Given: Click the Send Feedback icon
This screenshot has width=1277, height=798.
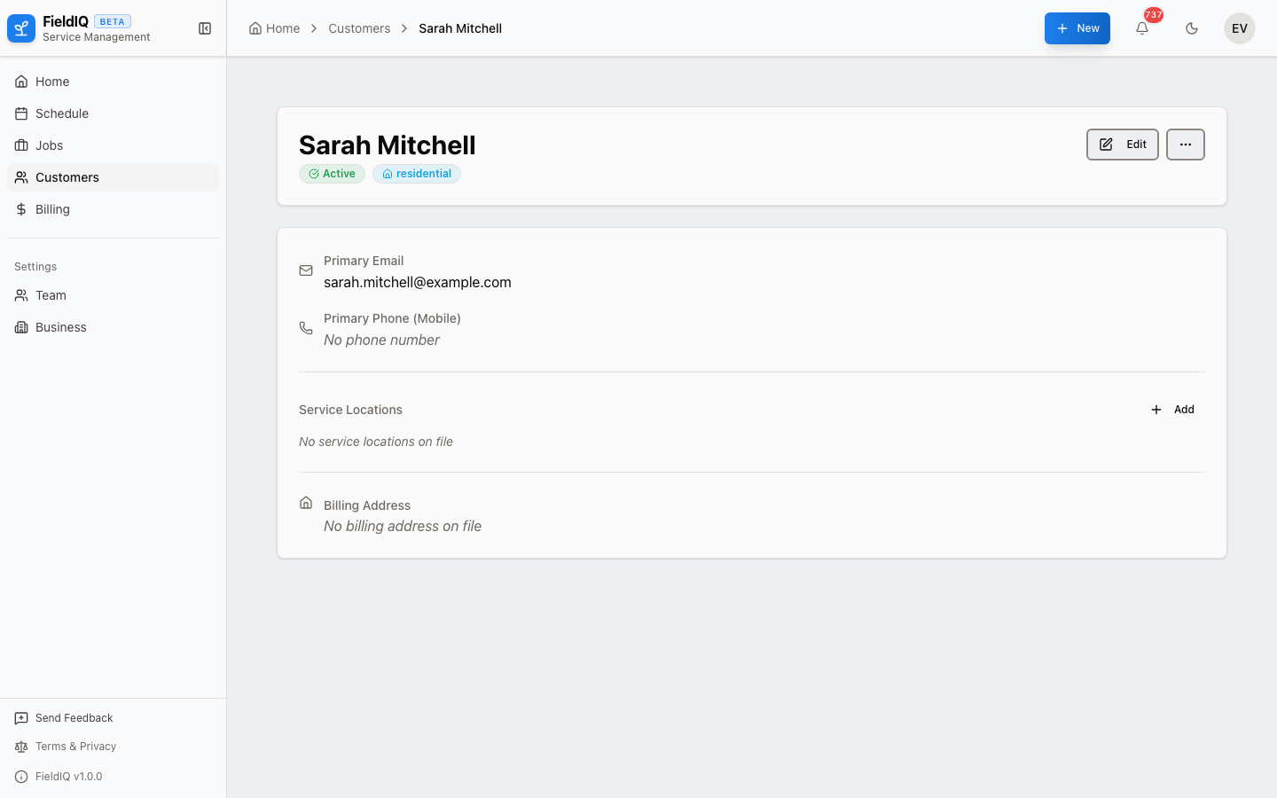Looking at the screenshot, I should (21, 718).
